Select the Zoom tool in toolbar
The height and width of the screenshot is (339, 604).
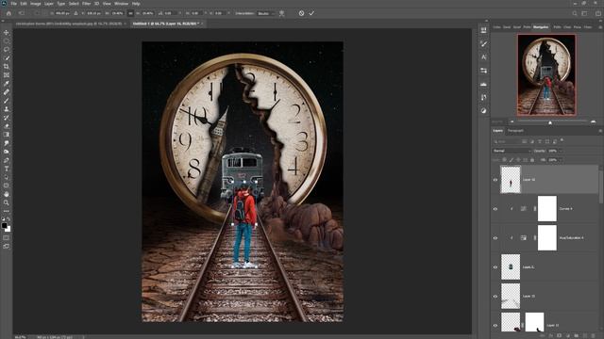(7, 202)
